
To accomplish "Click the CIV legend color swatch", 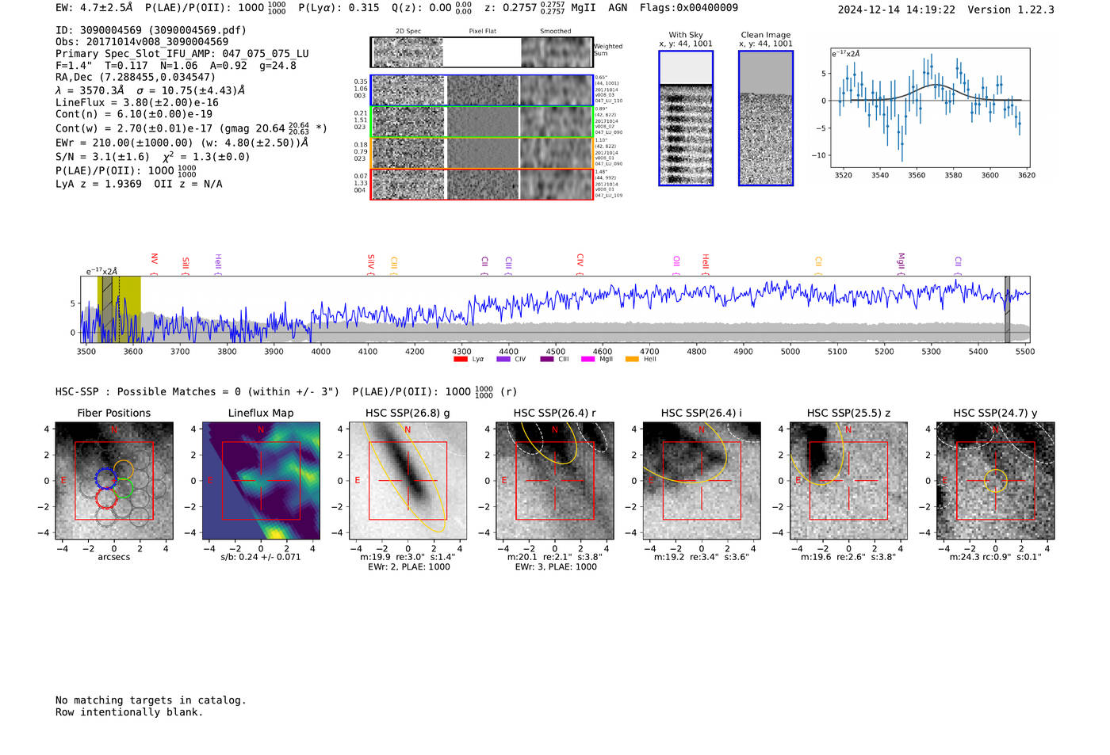I will tap(503, 360).
